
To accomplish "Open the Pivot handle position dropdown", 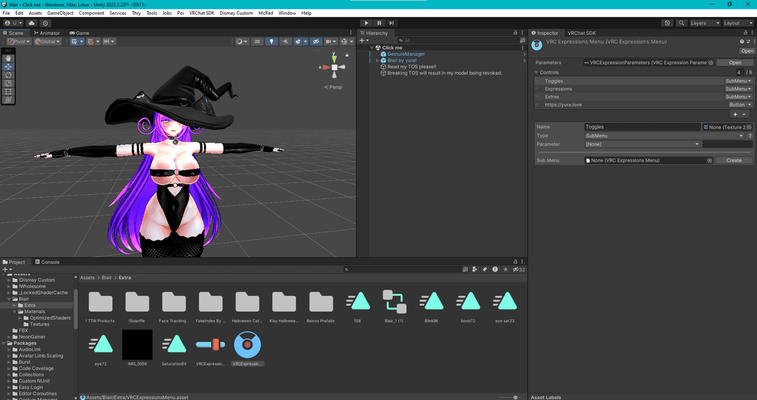I will 20,41.
